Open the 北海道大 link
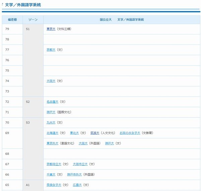Image resolution: width=201 pixels, height=191 pixels. 53,133
